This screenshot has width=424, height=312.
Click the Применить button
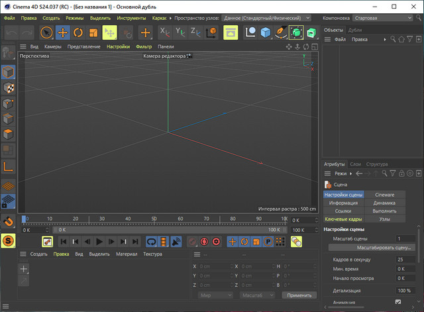tap(299, 295)
